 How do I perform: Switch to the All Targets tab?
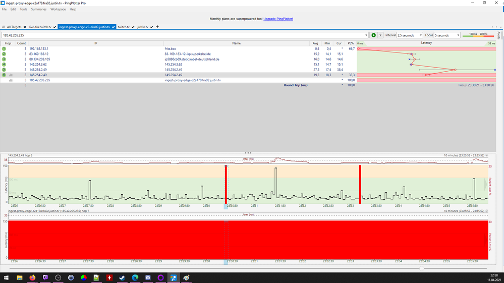click(14, 27)
